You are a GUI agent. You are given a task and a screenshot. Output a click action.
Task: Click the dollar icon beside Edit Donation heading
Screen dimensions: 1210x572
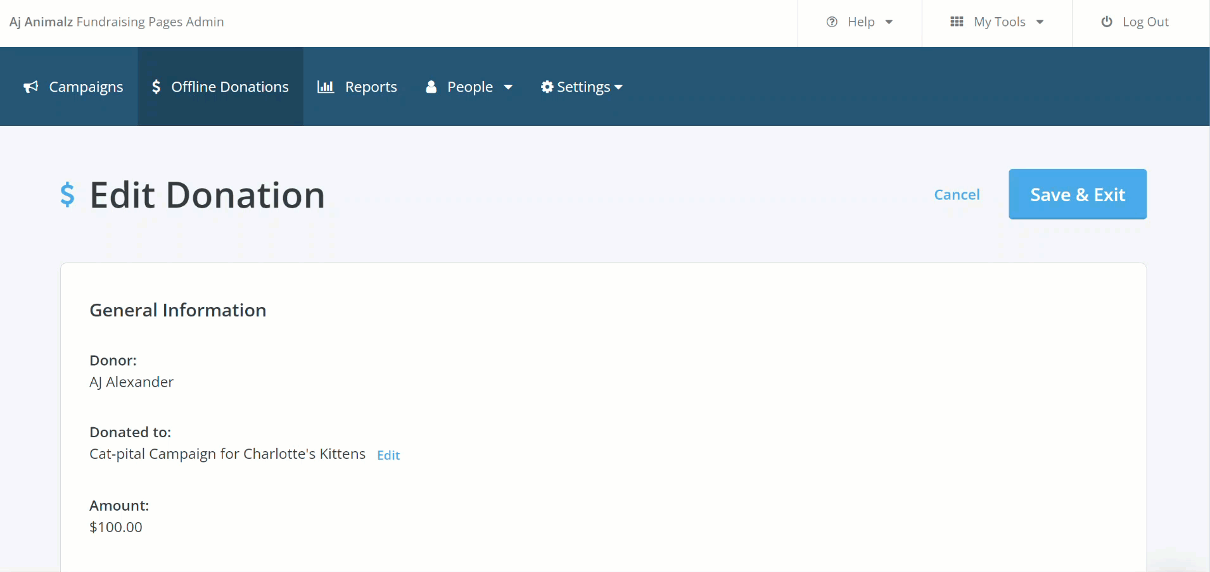(x=68, y=194)
